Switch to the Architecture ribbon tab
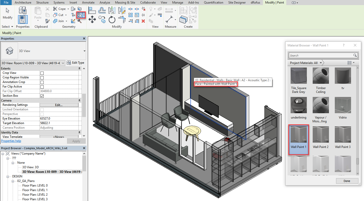 [x=23, y=3]
